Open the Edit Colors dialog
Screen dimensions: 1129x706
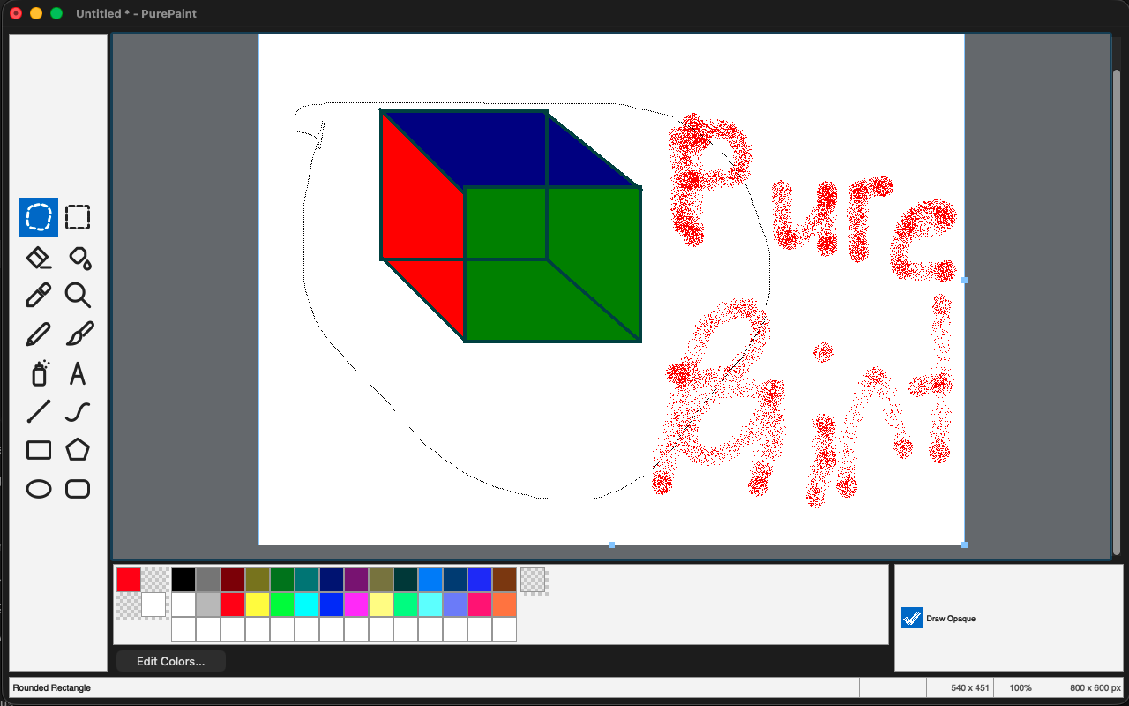point(171,661)
